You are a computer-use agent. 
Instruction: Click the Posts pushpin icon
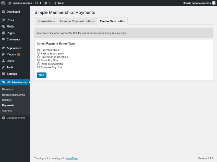coord(4,20)
